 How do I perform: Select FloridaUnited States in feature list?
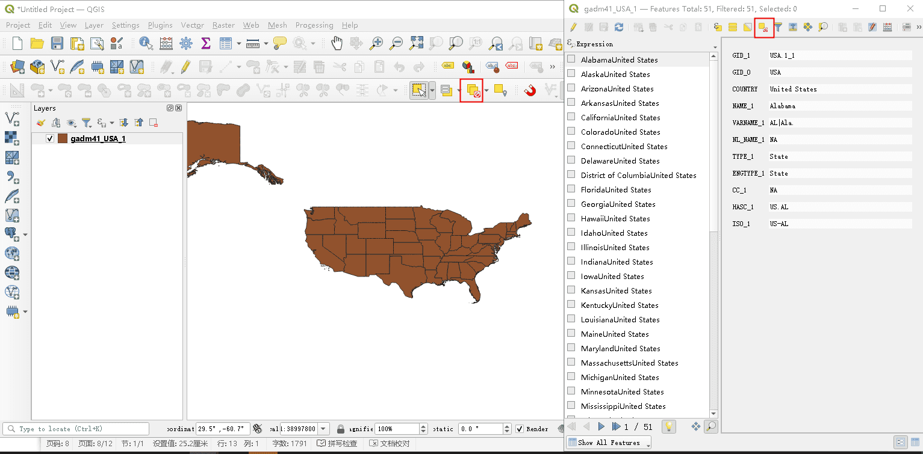point(616,189)
